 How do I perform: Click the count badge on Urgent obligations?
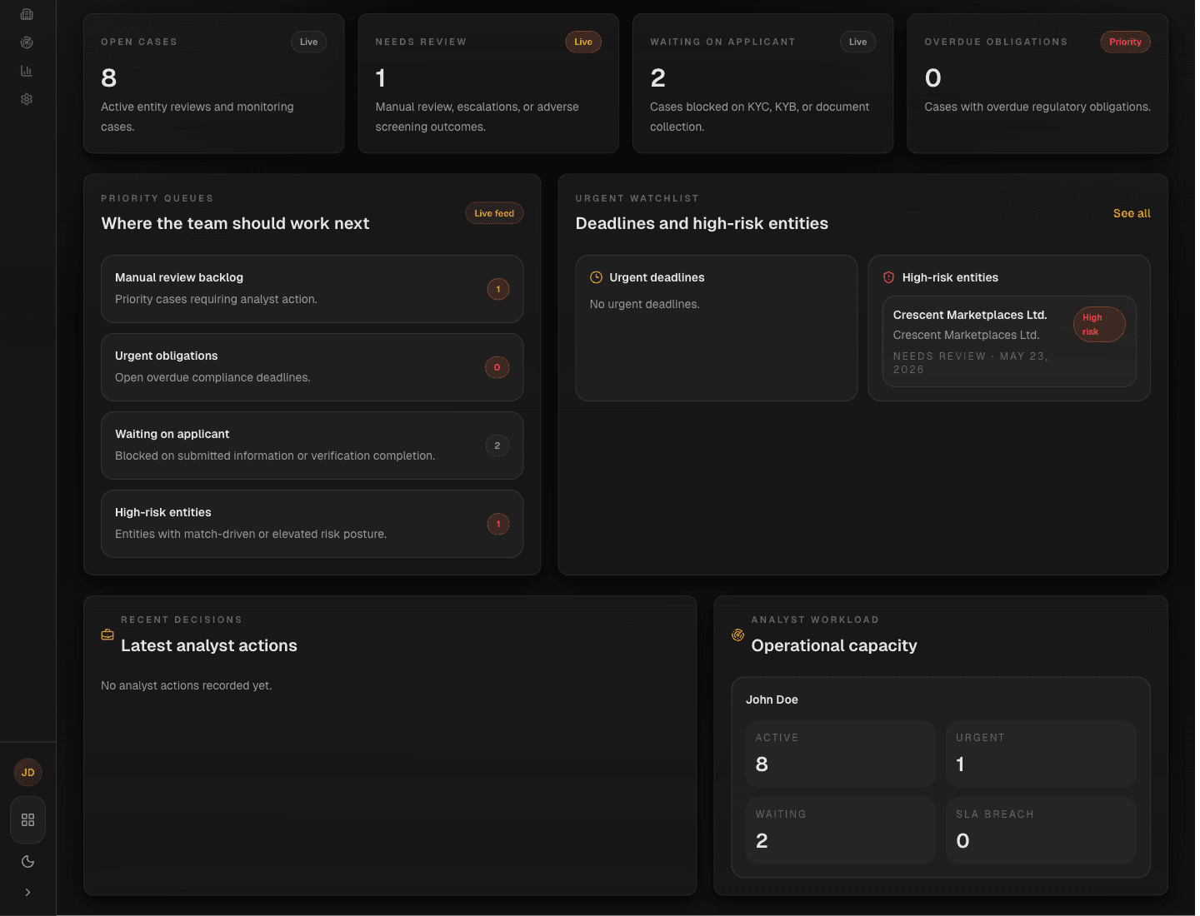pyautogui.click(x=497, y=367)
